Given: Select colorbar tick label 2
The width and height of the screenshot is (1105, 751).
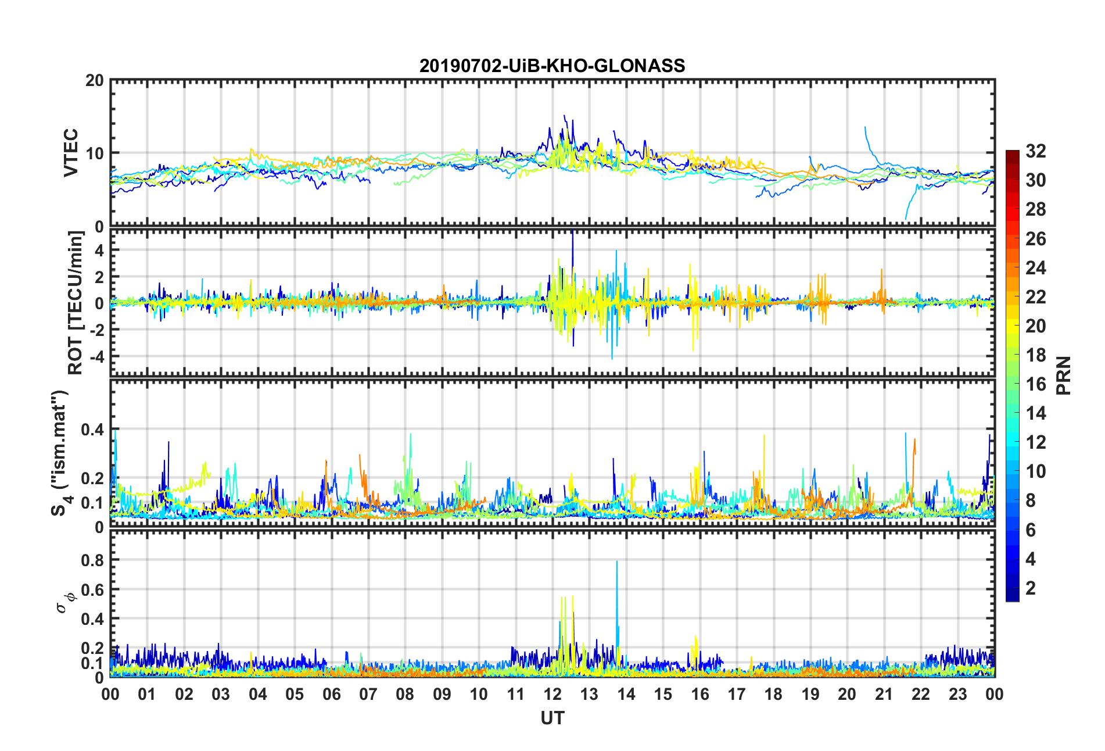Looking at the screenshot, I should [x=1031, y=588].
